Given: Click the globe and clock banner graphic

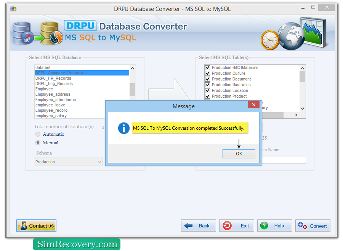Looking at the screenshot, I should click(x=293, y=34).
